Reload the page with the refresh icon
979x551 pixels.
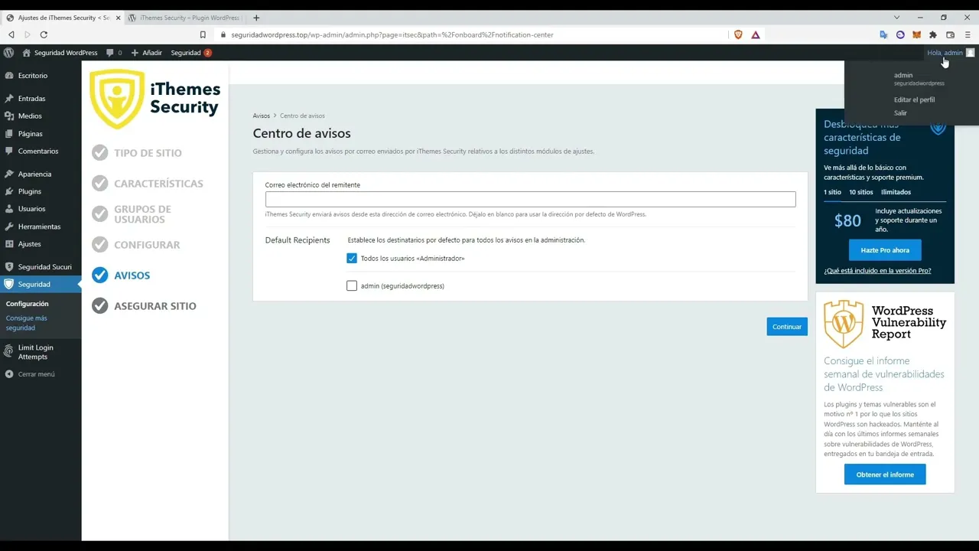point(44,34)
